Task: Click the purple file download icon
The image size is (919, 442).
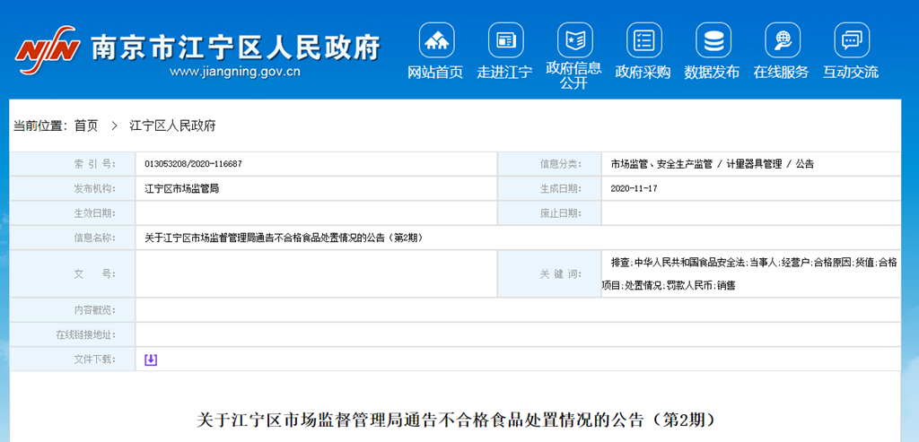Action: [151, 360]
